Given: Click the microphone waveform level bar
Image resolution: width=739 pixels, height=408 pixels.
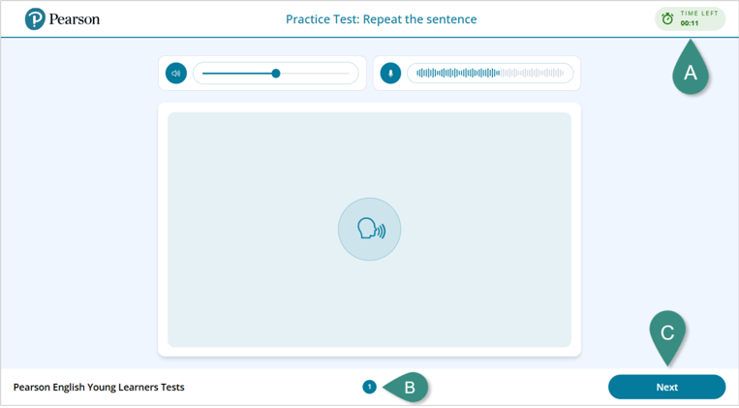Looking at the screenshot, I should (x=489, y=74).
